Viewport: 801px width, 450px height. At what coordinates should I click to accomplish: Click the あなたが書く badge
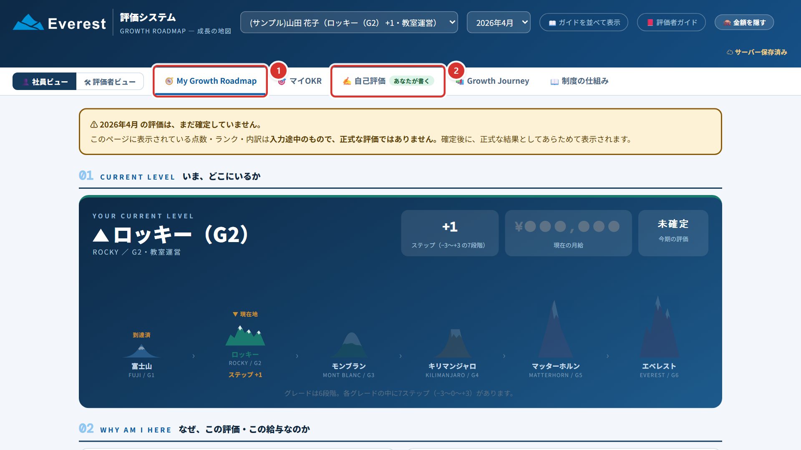[411, 81]
